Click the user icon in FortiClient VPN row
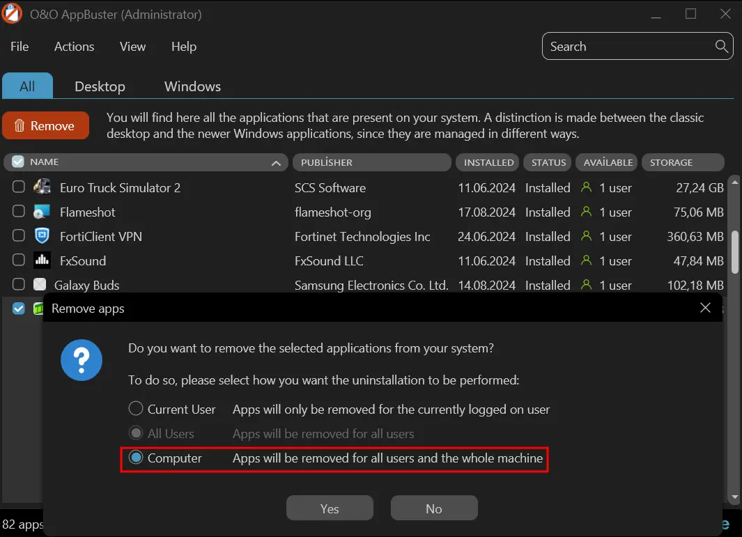 point(586,235)
